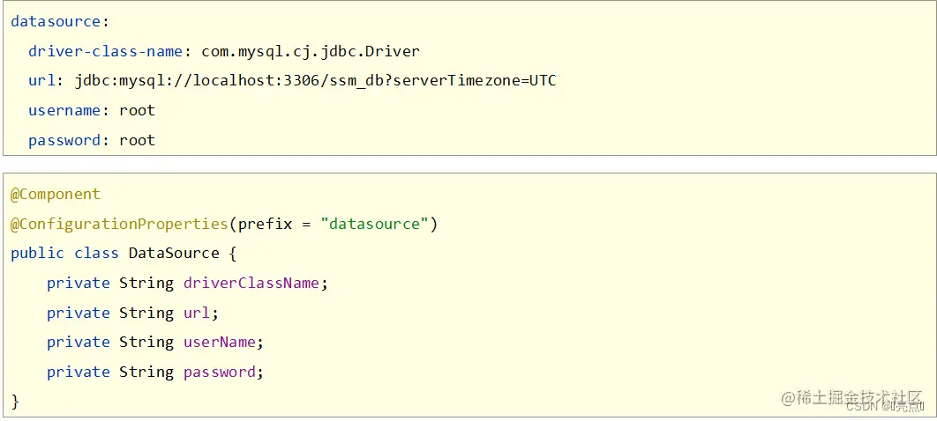This screenshot has width=937, height=421.
Task: Click the 'password' field in the Java class
Action: pos(220,373)
